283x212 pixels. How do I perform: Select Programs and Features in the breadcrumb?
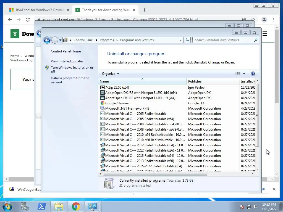(x=137, y=40)
